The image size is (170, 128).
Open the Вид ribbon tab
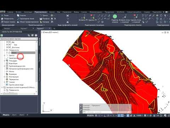tap(58, 12)
